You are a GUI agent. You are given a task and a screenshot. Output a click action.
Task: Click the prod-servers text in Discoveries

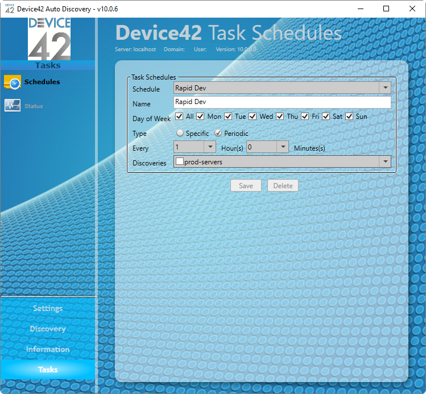pyautogui.click(x=203, y=162)
